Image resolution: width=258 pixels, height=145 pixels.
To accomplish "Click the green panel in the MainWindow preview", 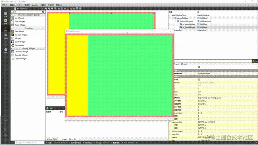I will (130, 75).
